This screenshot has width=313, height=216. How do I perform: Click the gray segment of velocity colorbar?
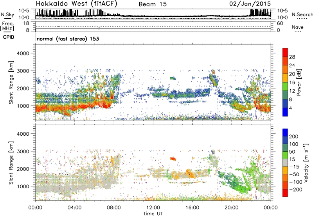pyautogui.click(x=285, y=163)
